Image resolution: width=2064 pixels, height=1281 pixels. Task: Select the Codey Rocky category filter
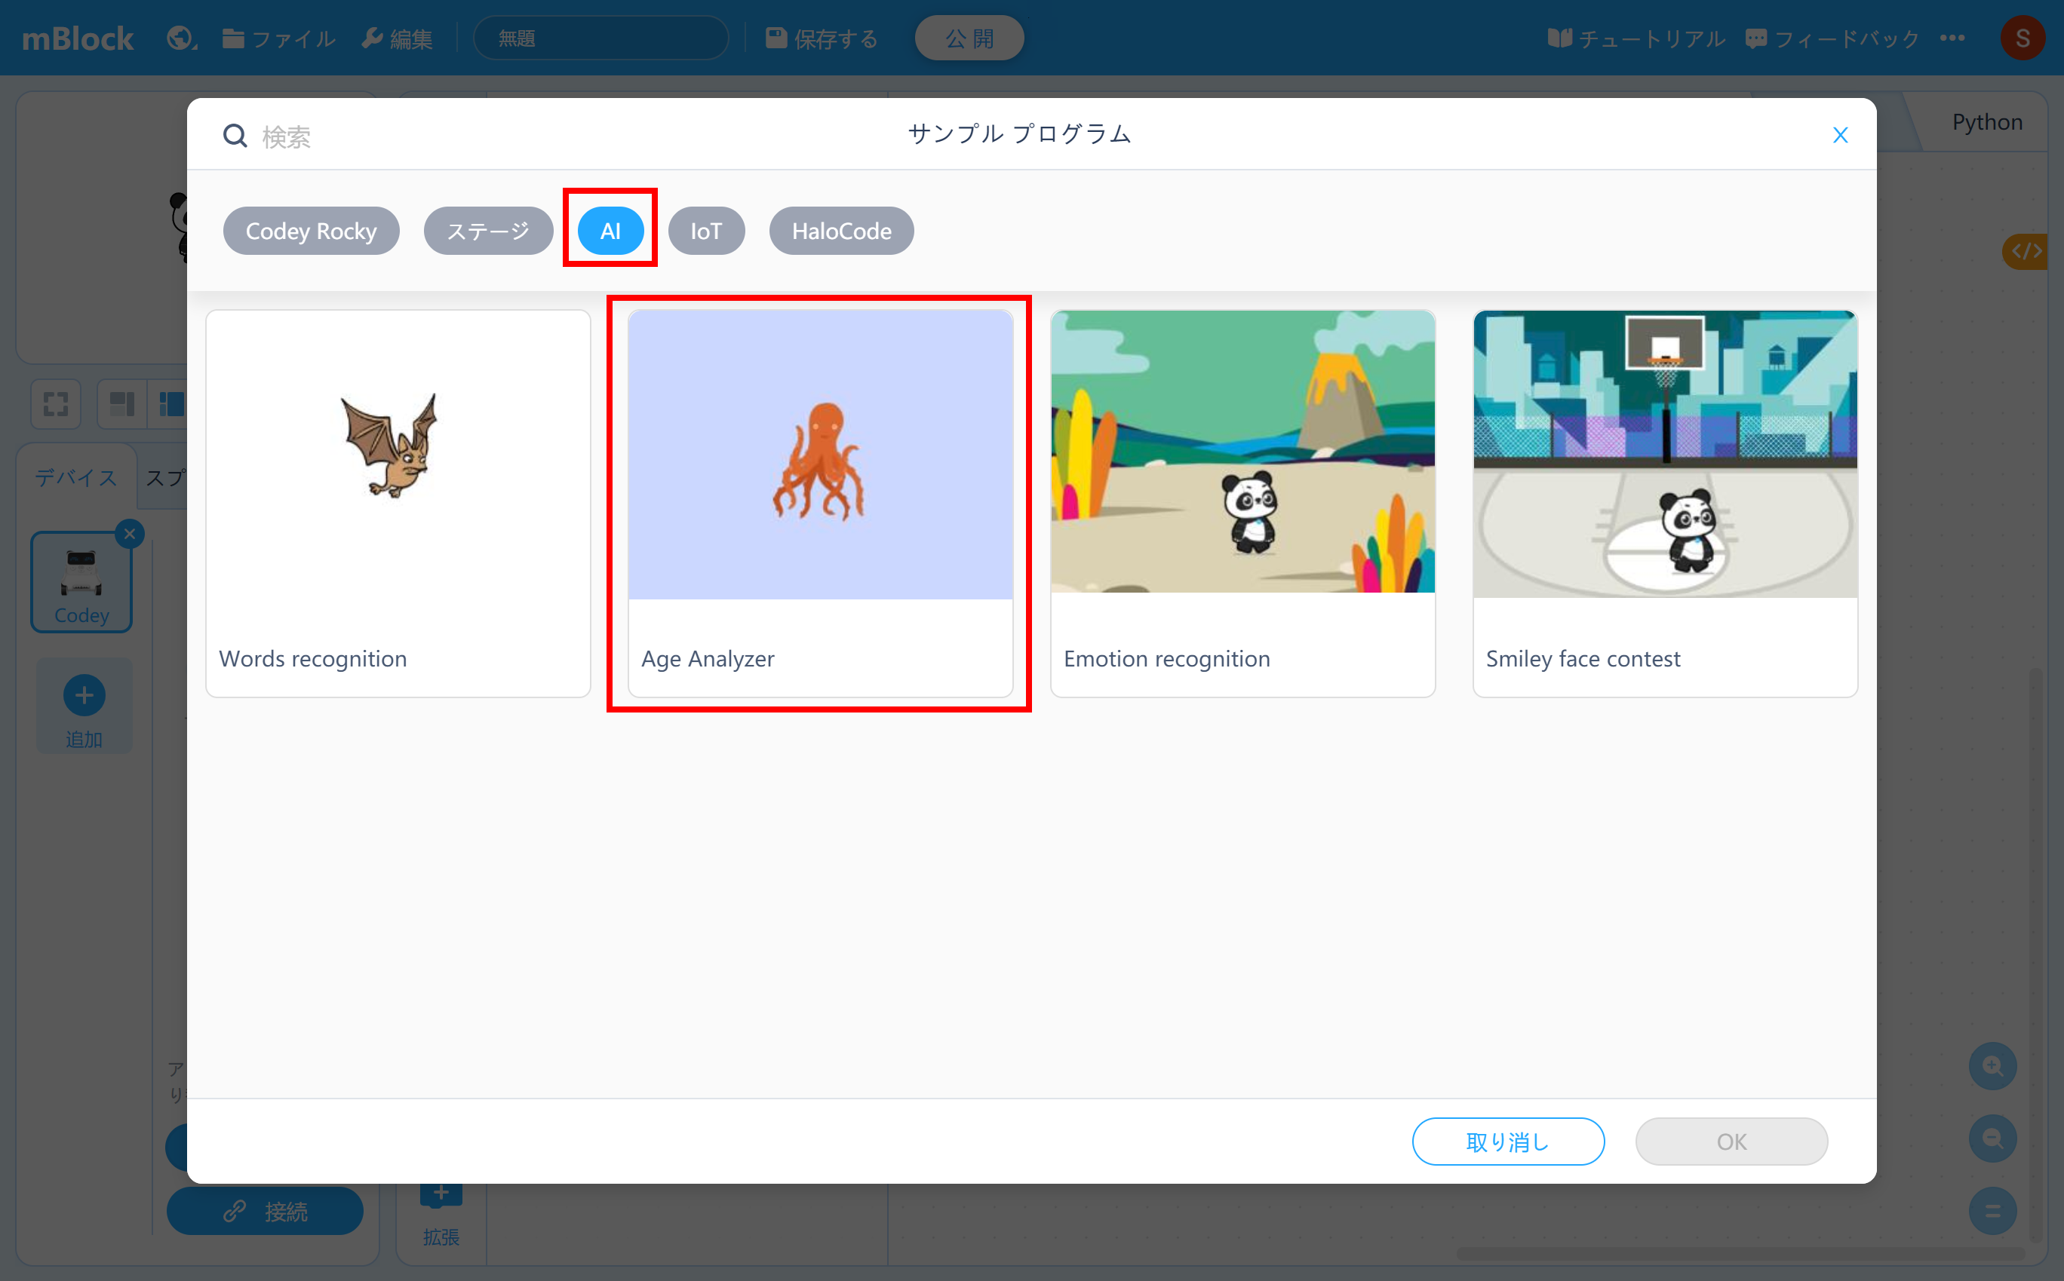[311, 231]
